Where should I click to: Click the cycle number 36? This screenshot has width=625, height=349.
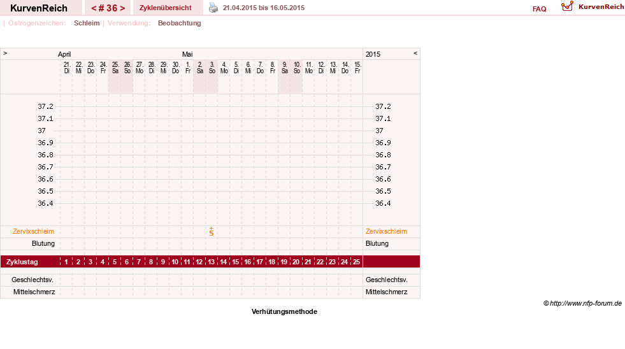click(112, 8)
